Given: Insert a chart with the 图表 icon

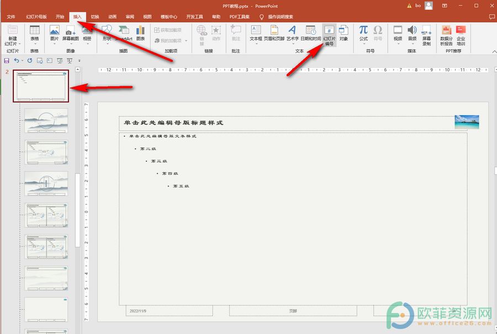Looking at the screenshot, I should click(140, 33).
